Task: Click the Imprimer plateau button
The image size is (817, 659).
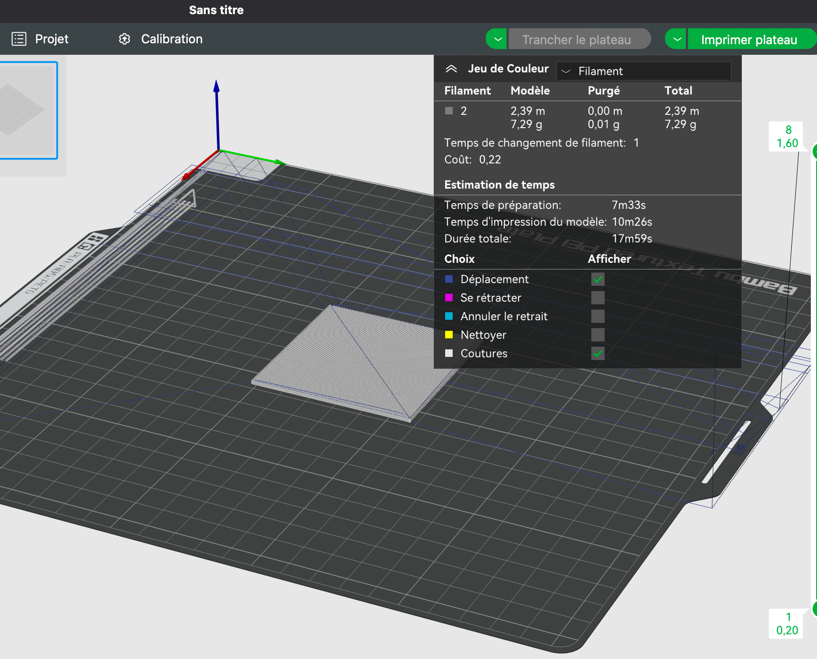Action: click(749, 39)
